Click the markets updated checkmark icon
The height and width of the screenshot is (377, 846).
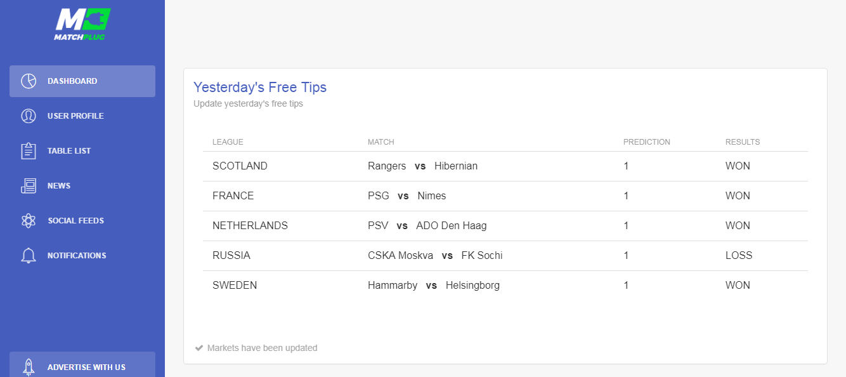(x=199, y=348)
